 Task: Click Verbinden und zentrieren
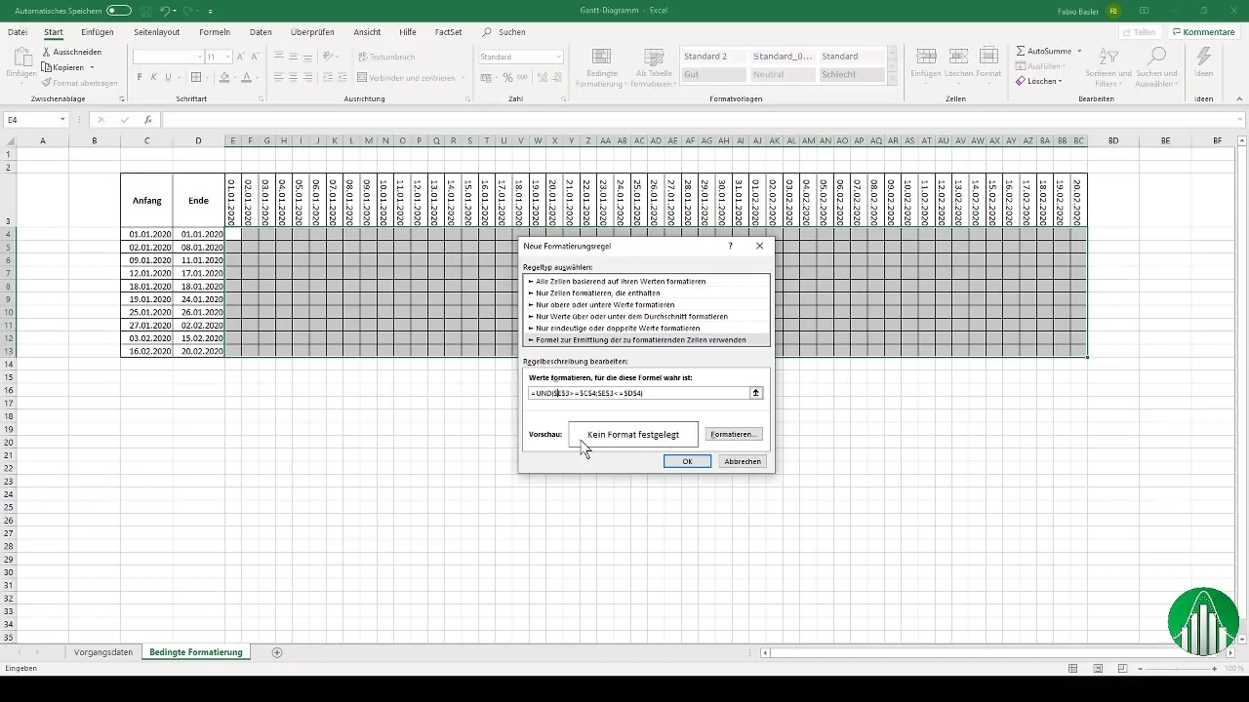pyautogui.click(x=409, y=77)
